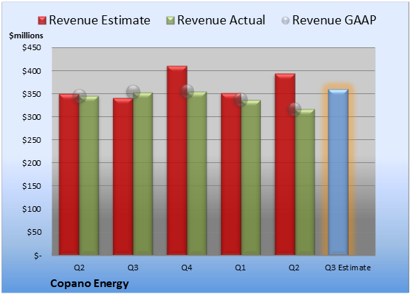The height and width of the screenshot is (294, 410).
Task: Click the '$50' axis value
Action: (34, 232)
